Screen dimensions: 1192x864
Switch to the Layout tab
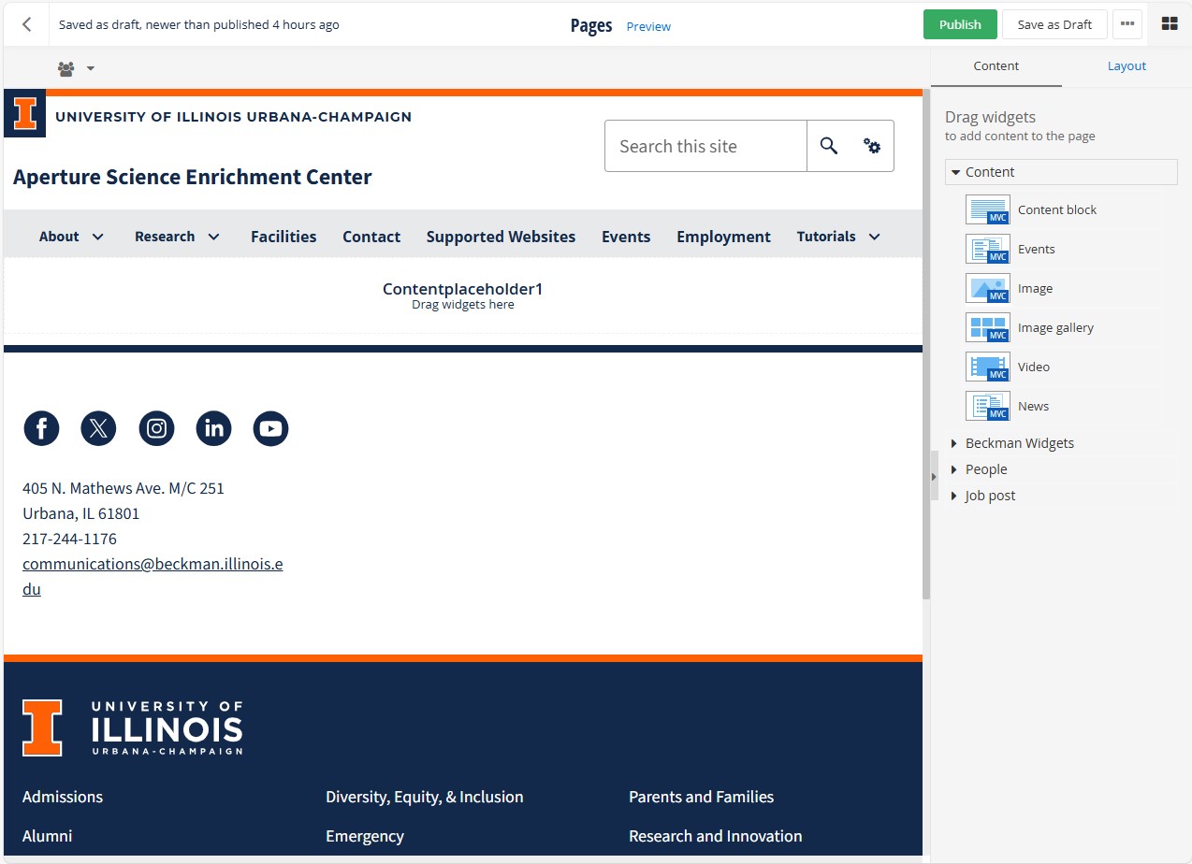(1127, 66)
